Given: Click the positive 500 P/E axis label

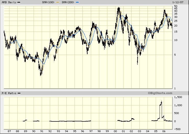Looking at the screenshot, I should (177, 113).
